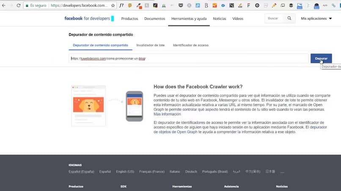The image size is (341, 191).
Task: Open the WhatFont 'f?' extension icon
Action: pyautogui.click(x=121, y=5)
